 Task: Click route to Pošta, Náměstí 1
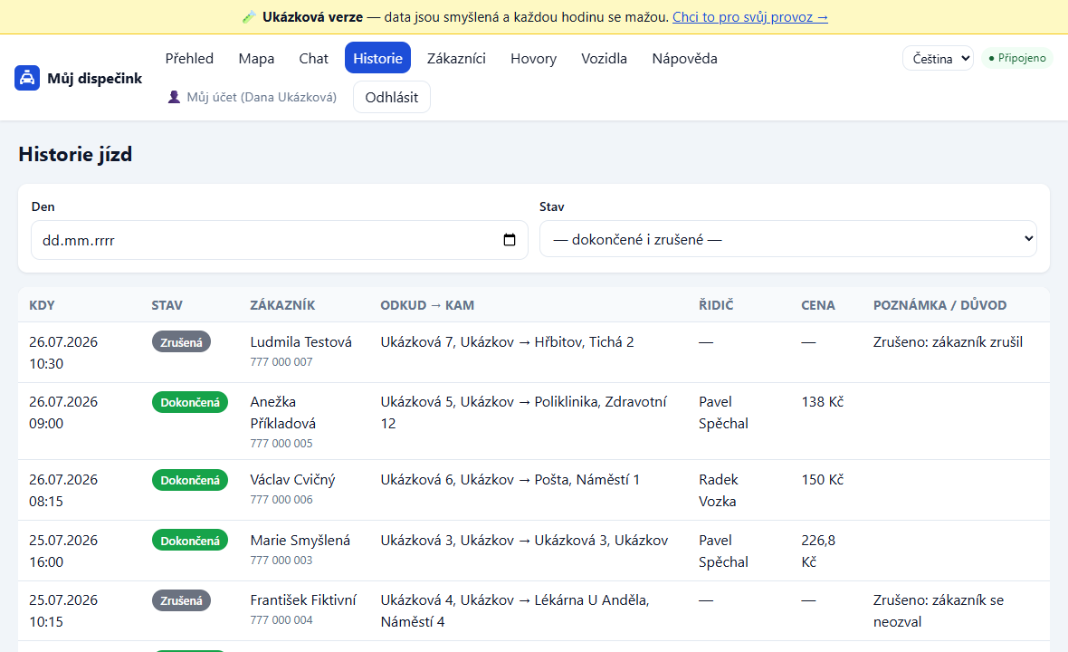pyautogui.click(x=510, y=480)
